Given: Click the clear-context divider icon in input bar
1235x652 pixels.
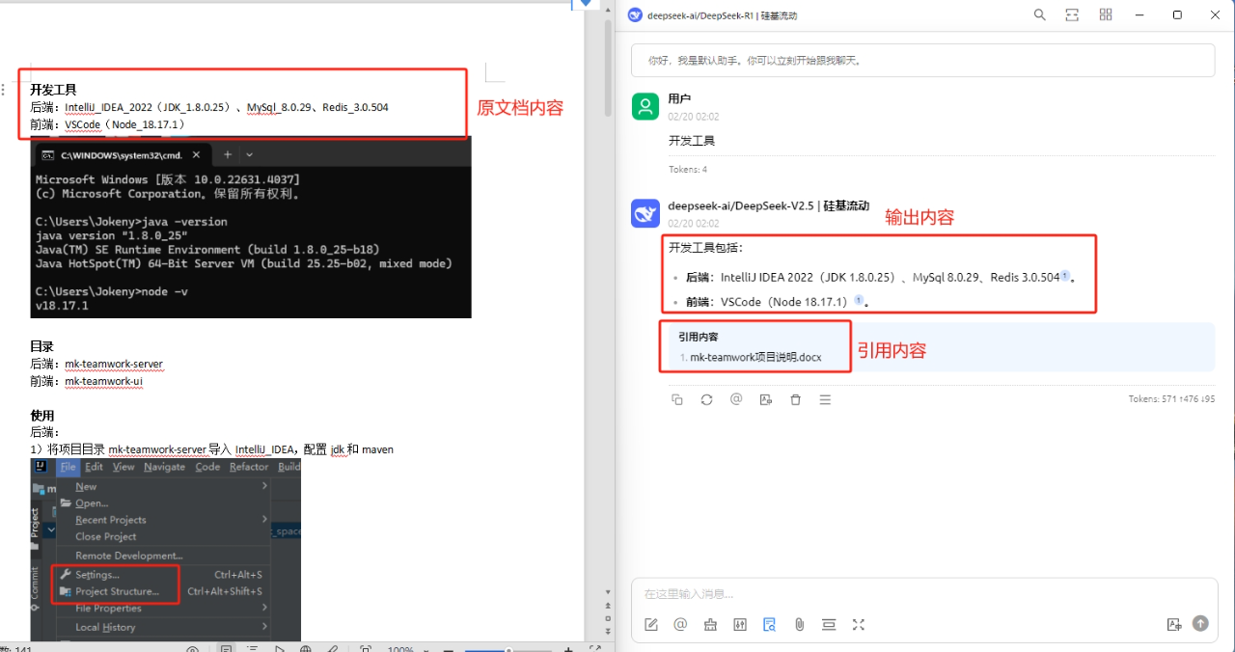Looking at the screenshot, I should pos(829,624).
